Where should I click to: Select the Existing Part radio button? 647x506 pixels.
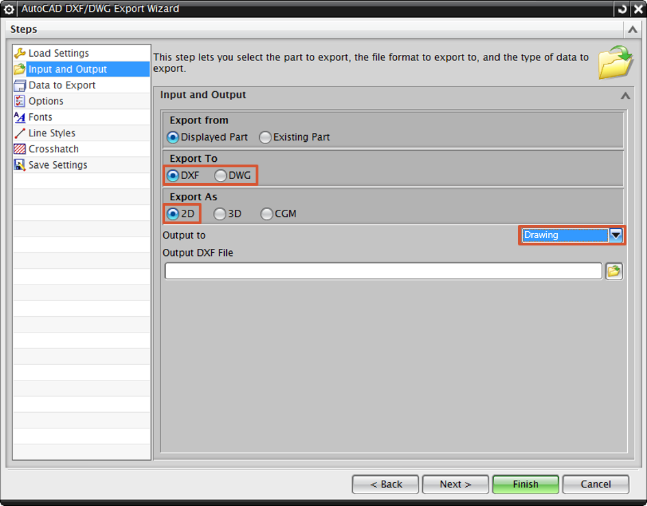[x=265, y=137]
